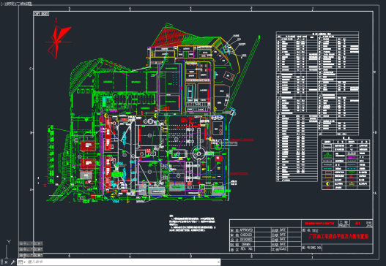Select the PROJECT text in title block

pyautogui.click(x=344, y=226)
